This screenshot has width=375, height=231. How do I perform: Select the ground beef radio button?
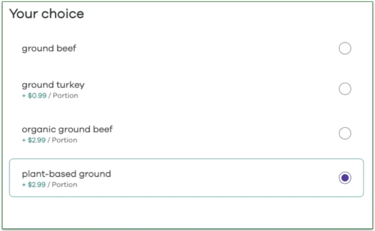click(x=345, y=48)
